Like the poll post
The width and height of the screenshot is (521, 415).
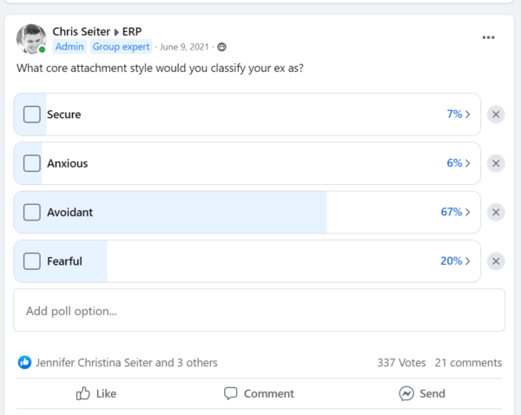[96, 393]
